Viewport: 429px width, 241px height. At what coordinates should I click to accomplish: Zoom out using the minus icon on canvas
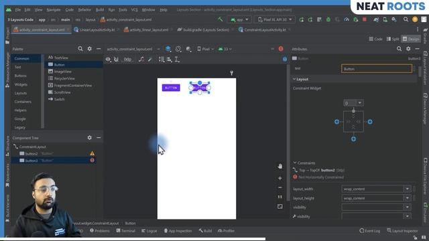[x=280, y=187]
